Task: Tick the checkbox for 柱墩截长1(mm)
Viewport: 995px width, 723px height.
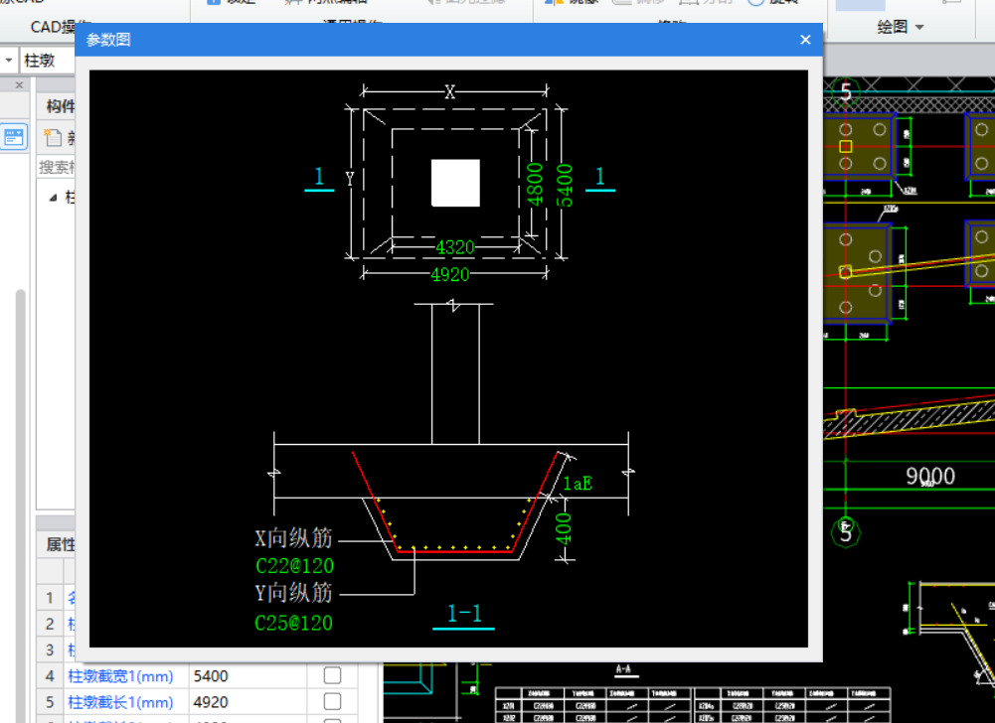Action: 333,701
